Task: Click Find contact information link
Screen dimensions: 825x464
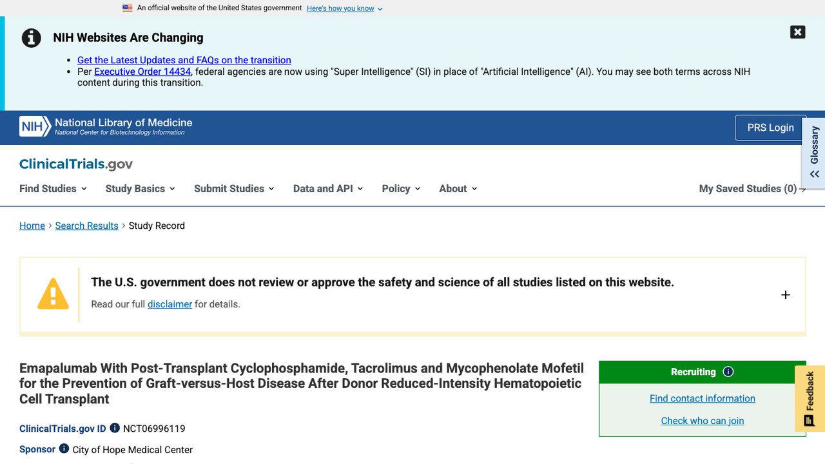Action: point(703,398)
